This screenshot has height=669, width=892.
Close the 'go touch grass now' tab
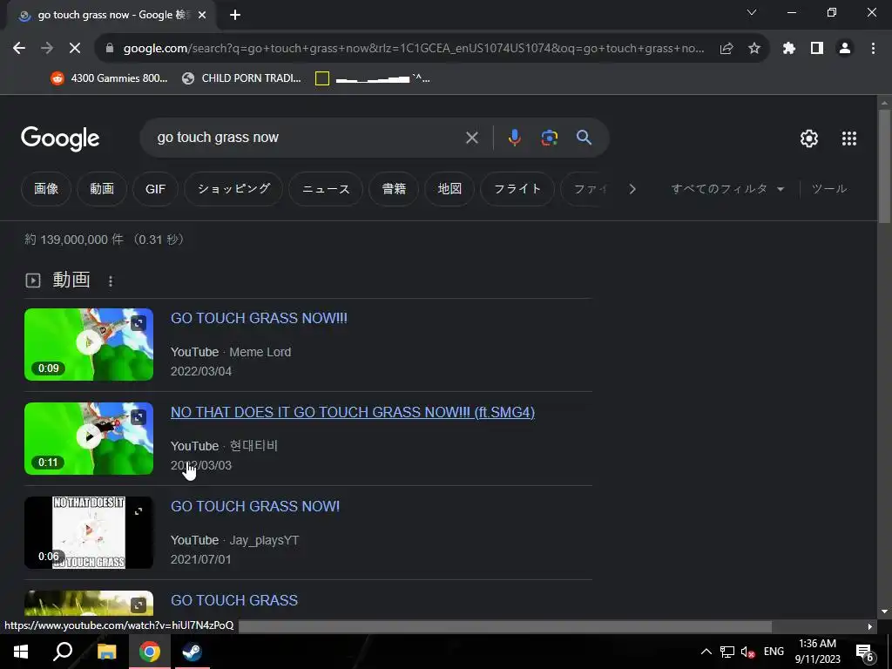[x=202, y=16]
